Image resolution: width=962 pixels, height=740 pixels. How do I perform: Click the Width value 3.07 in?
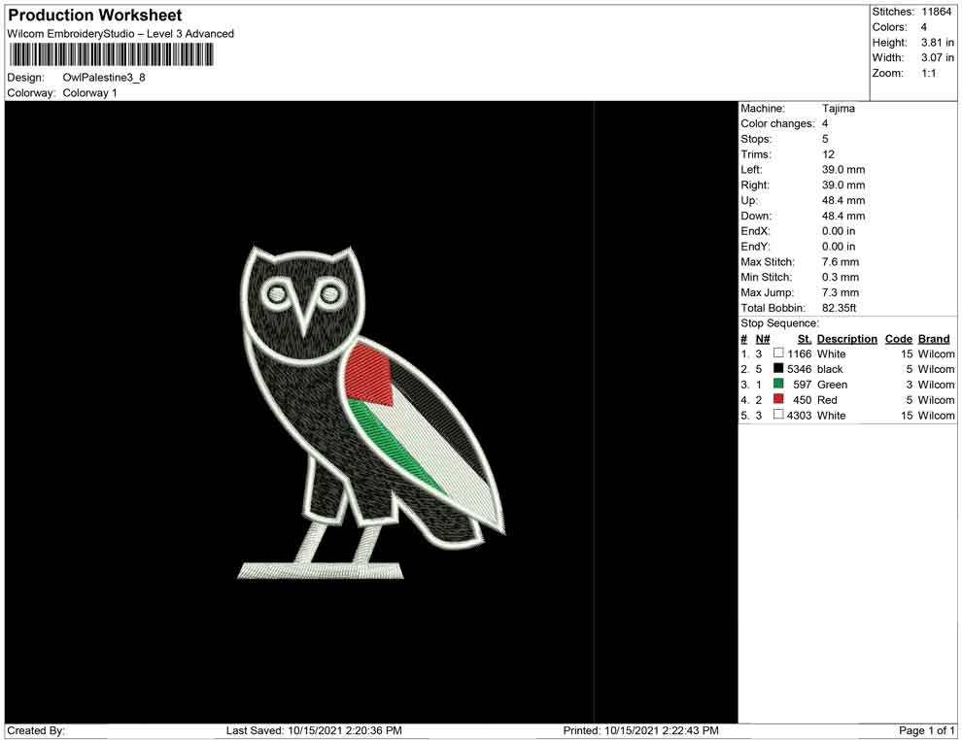938,57
